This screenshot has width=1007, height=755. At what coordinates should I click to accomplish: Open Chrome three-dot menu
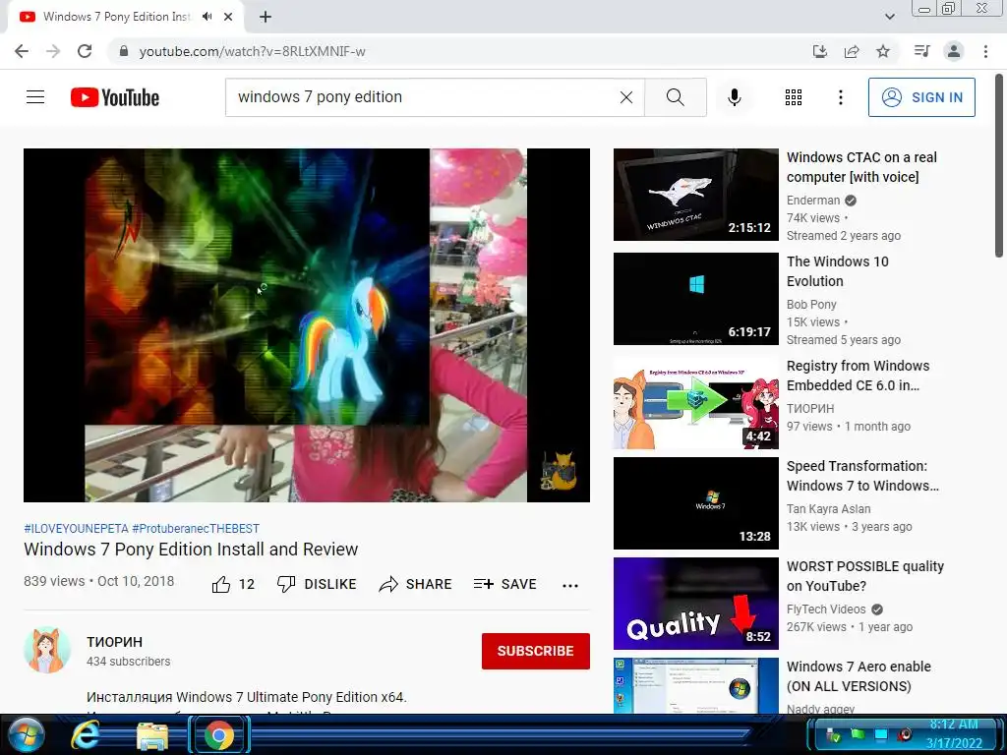tap(985, 51)
